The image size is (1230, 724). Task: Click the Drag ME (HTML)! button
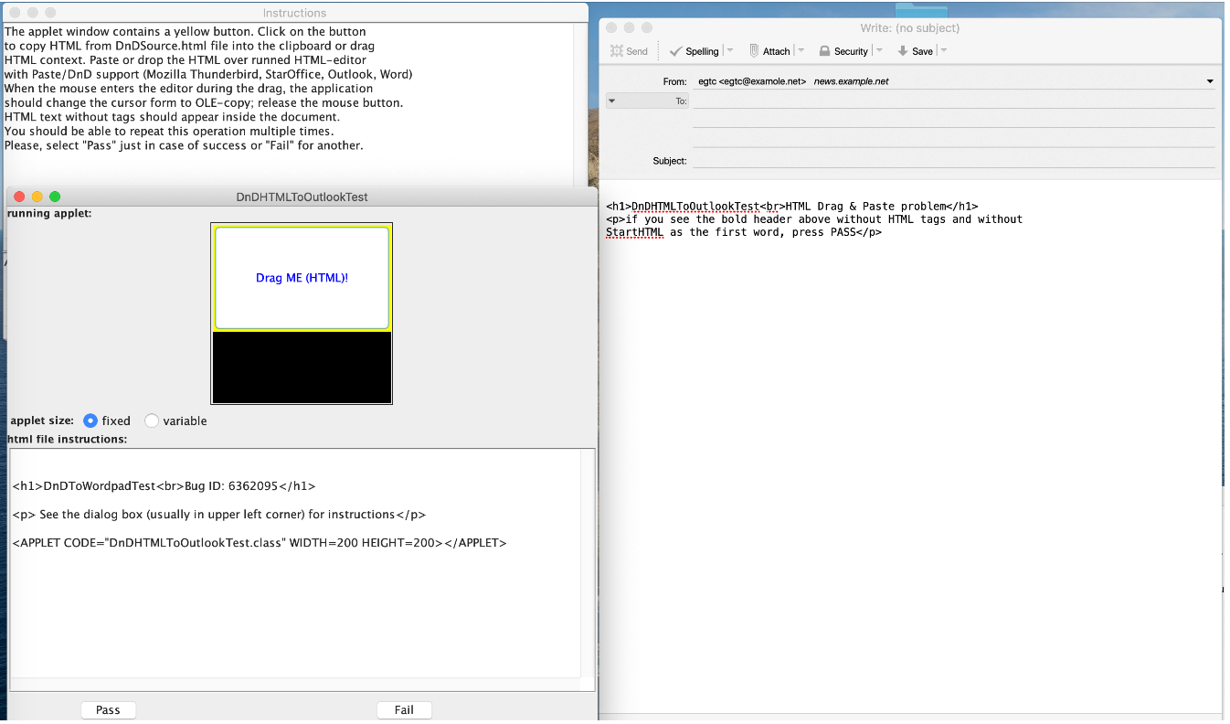pos(302,278)
